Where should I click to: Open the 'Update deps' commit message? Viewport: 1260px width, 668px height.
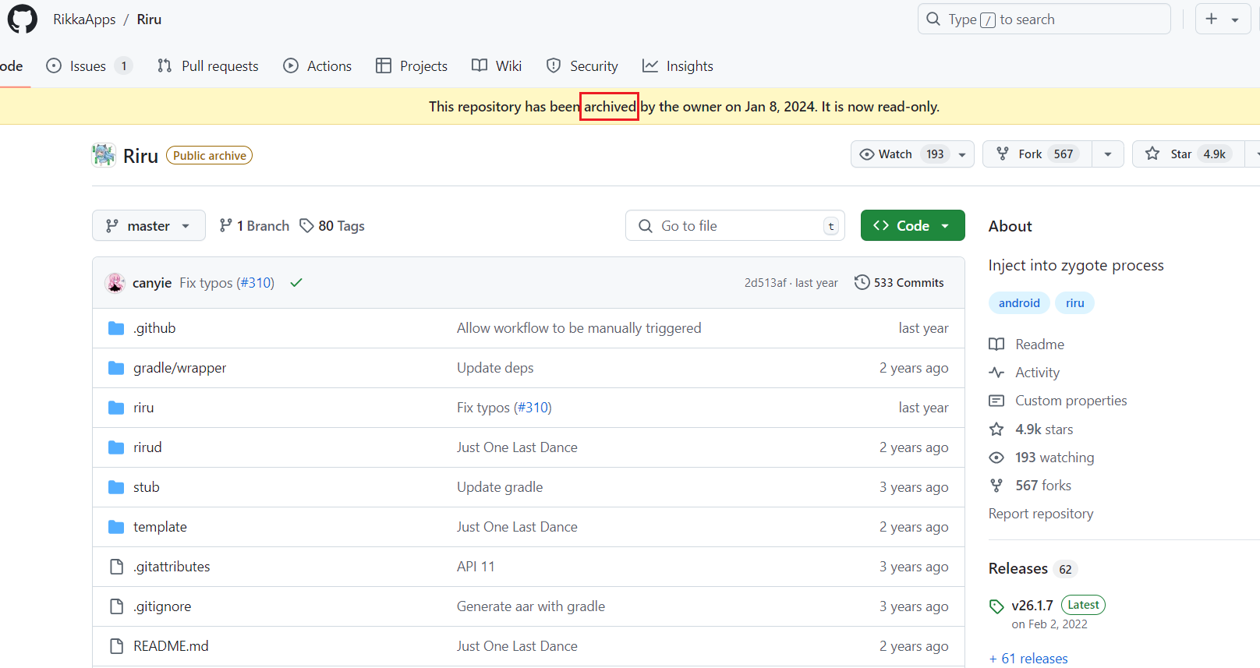(x=495, y=368)
